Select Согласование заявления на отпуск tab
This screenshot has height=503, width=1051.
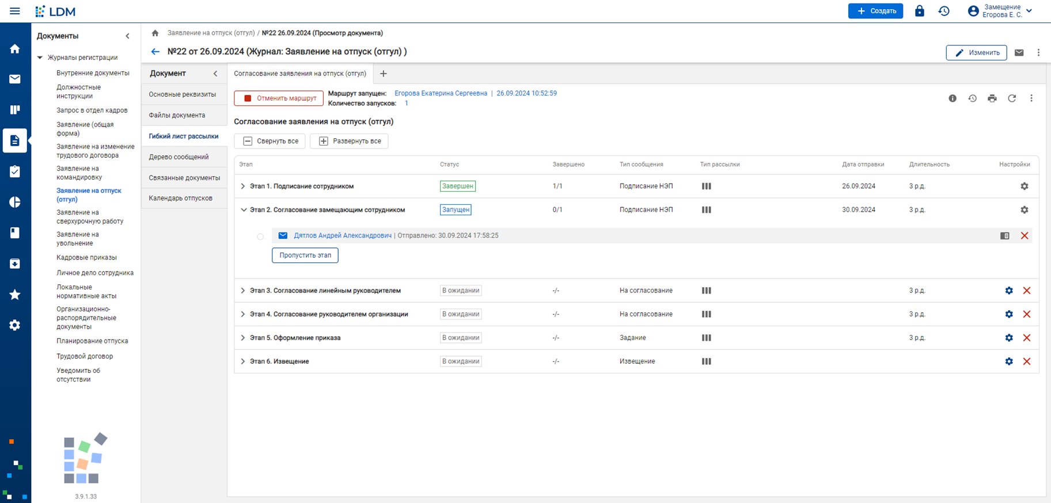click(x=300, y=74)
